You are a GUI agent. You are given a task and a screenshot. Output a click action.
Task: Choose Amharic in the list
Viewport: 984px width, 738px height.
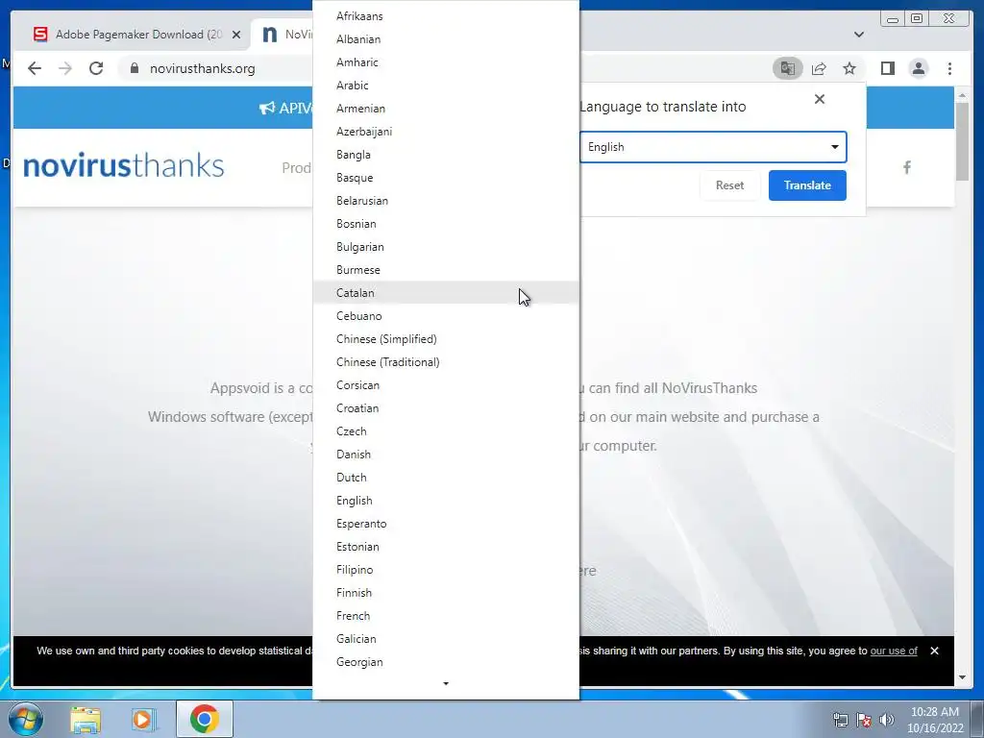pyautogui.click(x=446, y=62)
